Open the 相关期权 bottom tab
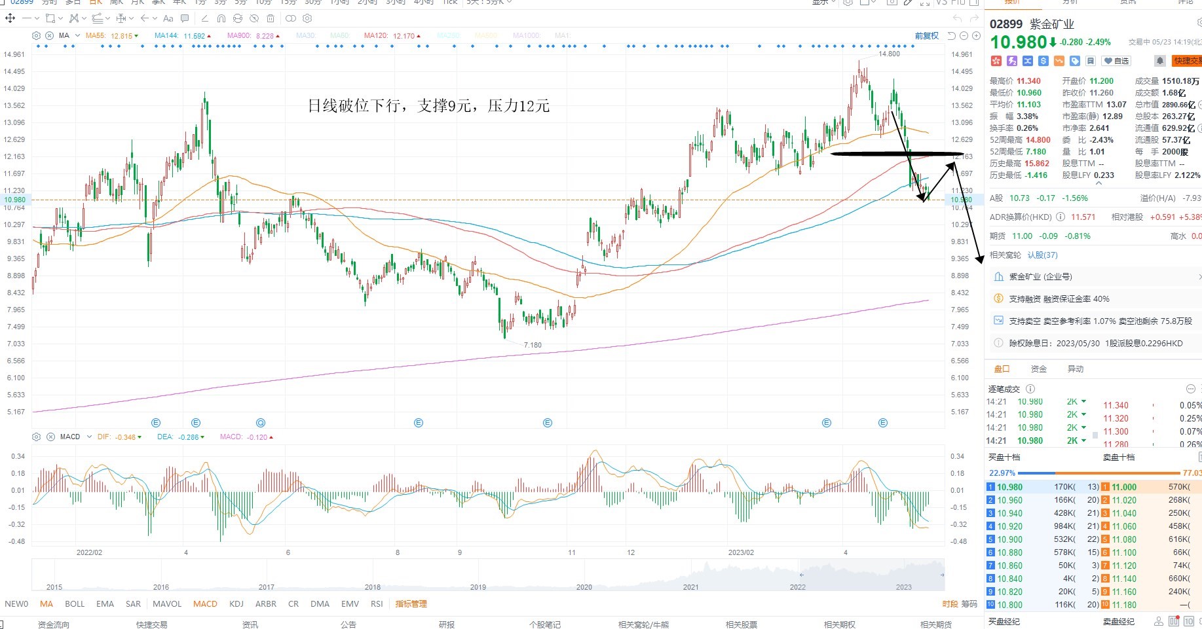1202x629 pixels. coord(839,624)
